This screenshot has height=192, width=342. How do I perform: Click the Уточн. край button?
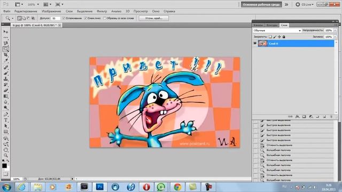pos(154,18)
